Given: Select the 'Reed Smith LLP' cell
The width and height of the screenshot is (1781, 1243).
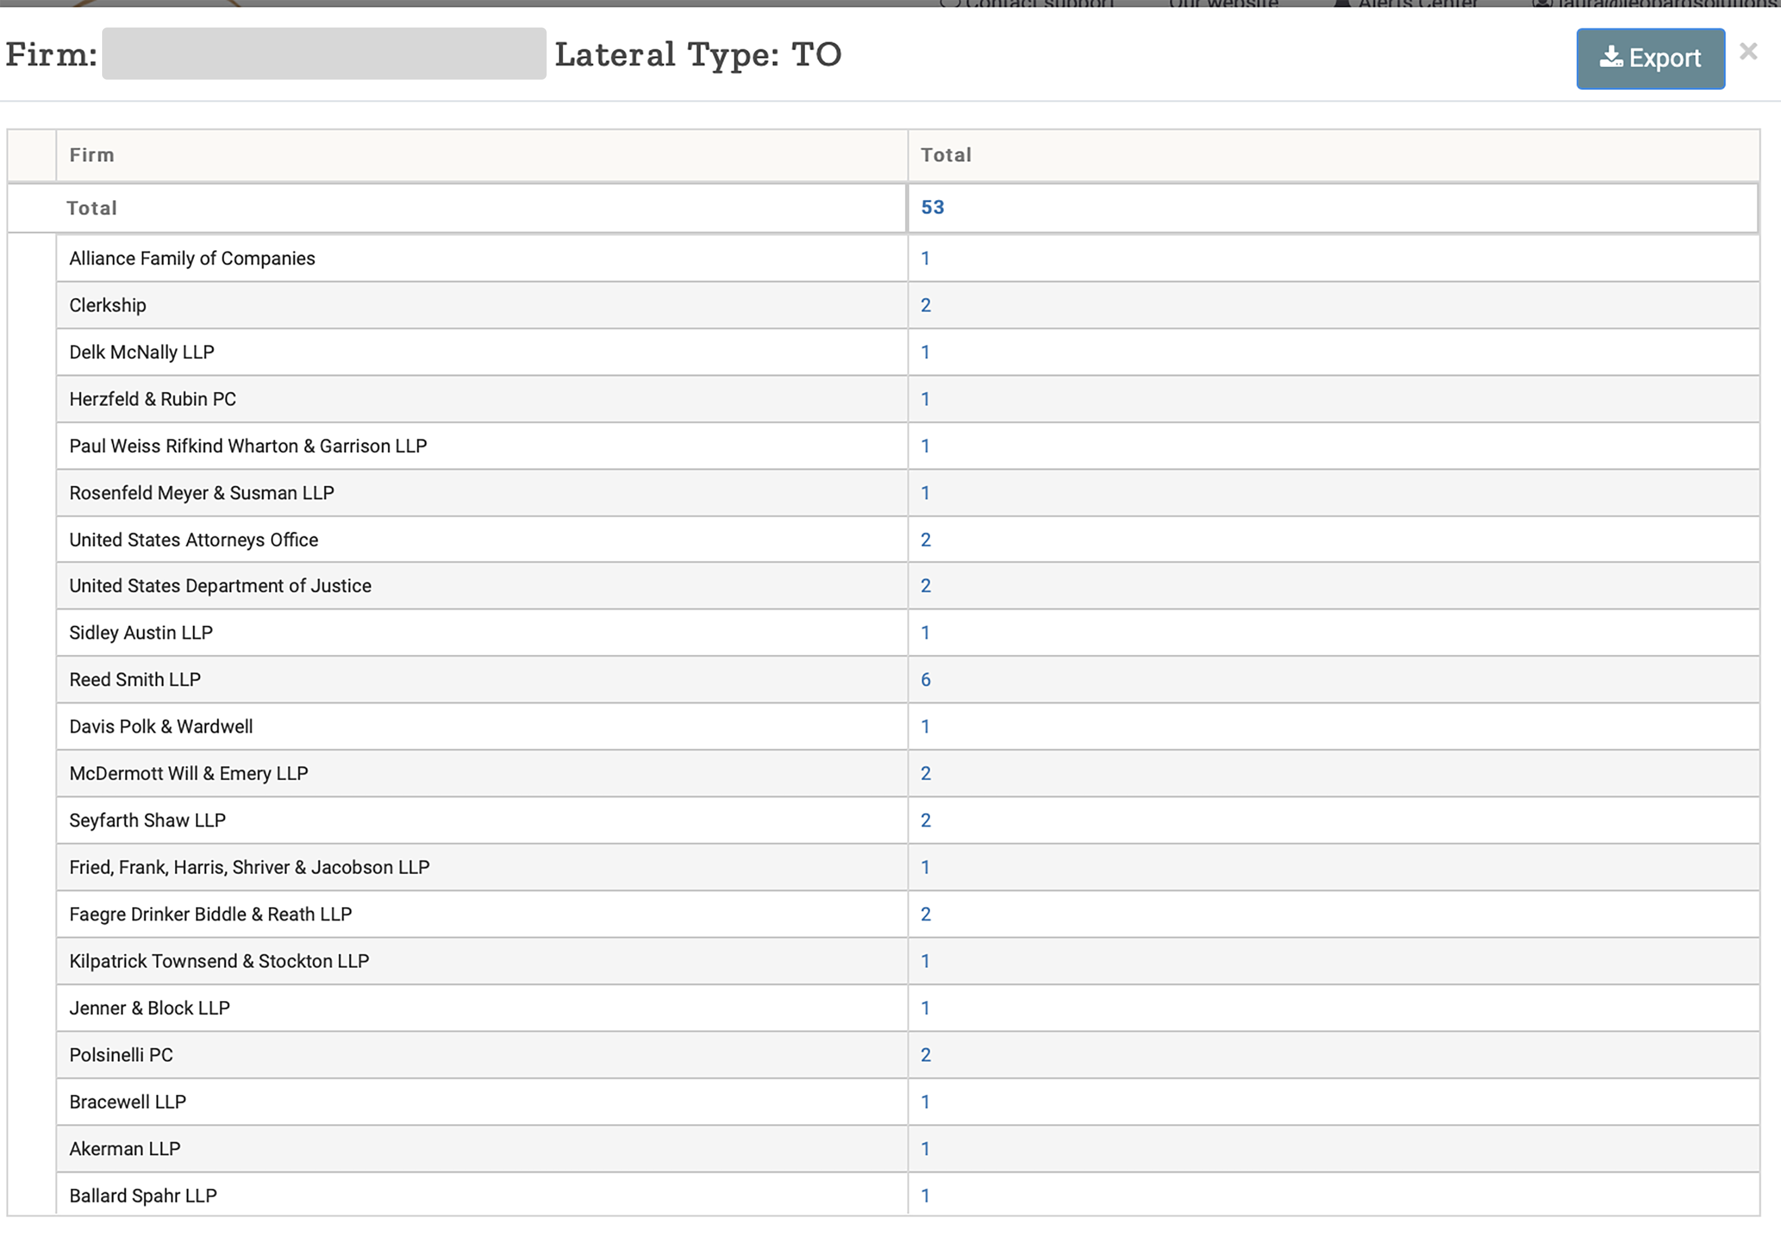Looking at the screenshot, I should [482, 680].
